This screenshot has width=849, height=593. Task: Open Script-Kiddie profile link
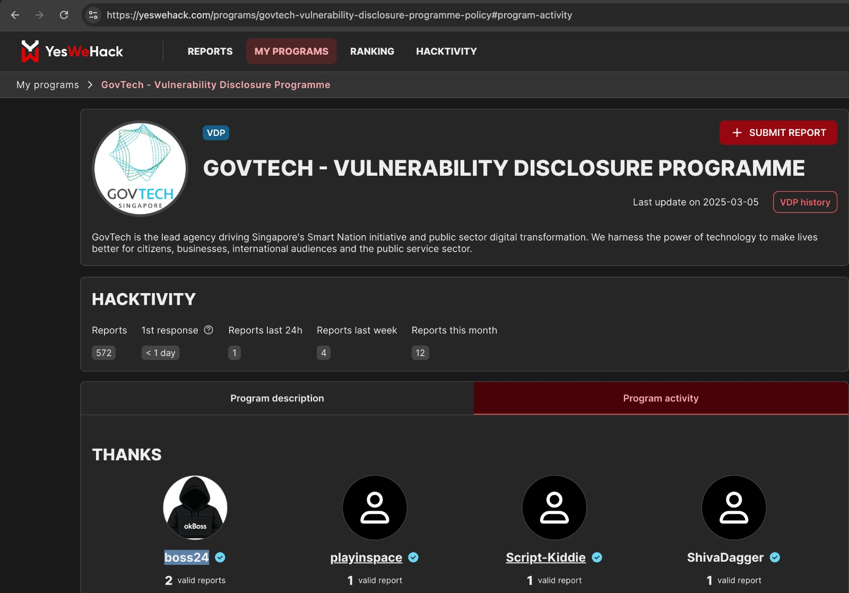(x=545, y=557)
